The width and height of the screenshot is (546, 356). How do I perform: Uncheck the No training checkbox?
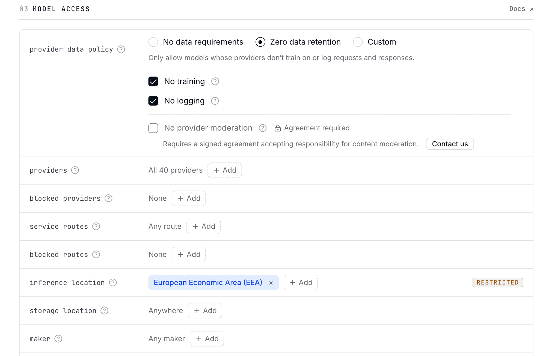[153, 81]
